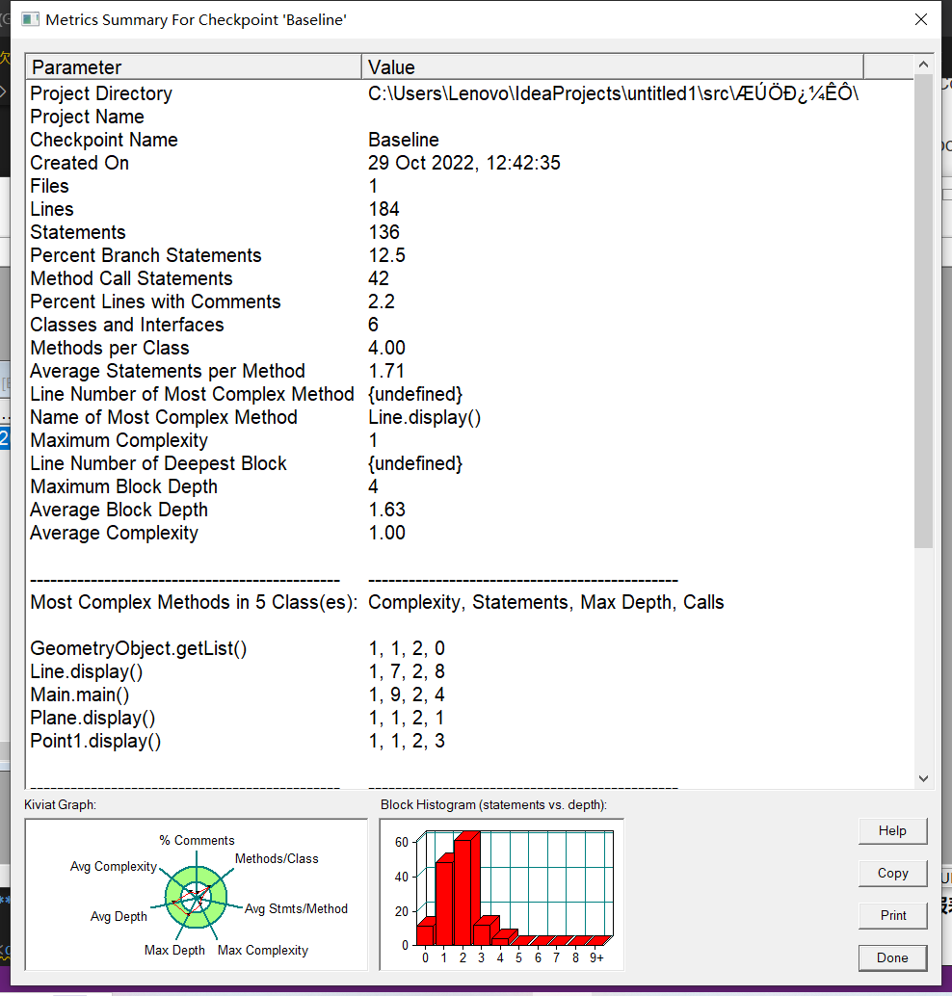
Task: Select the Name of Most Complex Method row
Action: [164, 417]
